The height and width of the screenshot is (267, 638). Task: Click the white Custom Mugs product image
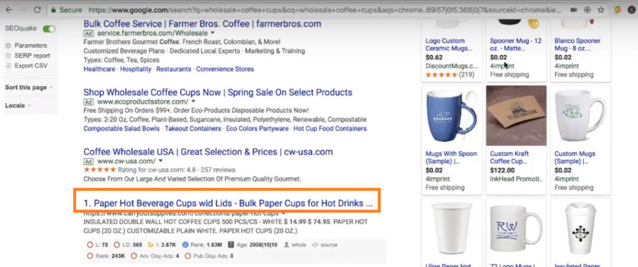580,116
